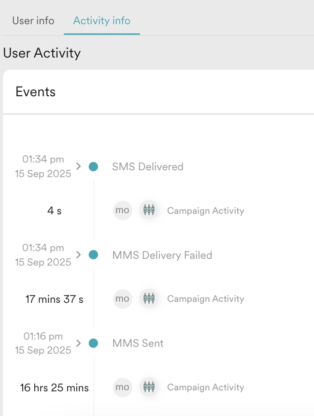314x416 pixels.
Task: Expand the SMS Delivered event chevron
Action: (x=78, y=166)
